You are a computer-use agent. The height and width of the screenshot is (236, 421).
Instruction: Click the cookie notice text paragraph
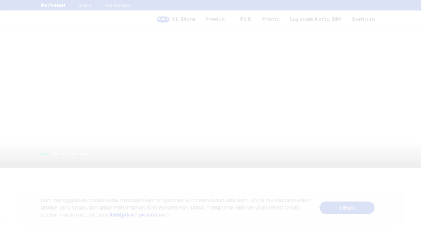click(176, 208)
